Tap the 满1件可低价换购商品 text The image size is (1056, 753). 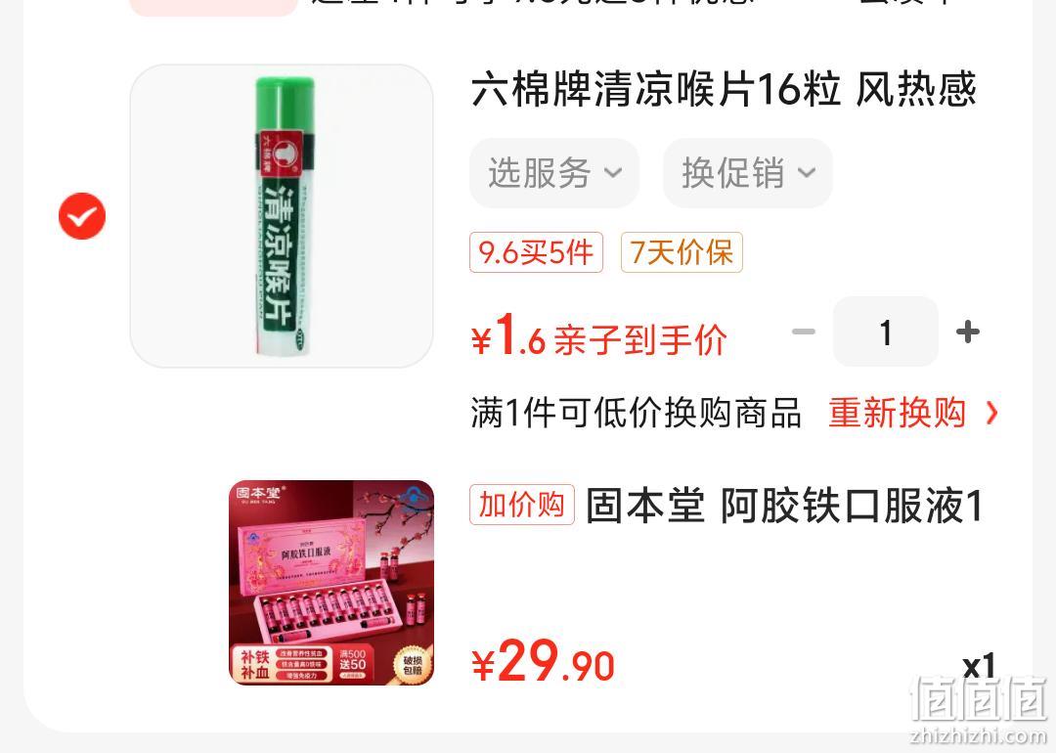coord(636,413)
